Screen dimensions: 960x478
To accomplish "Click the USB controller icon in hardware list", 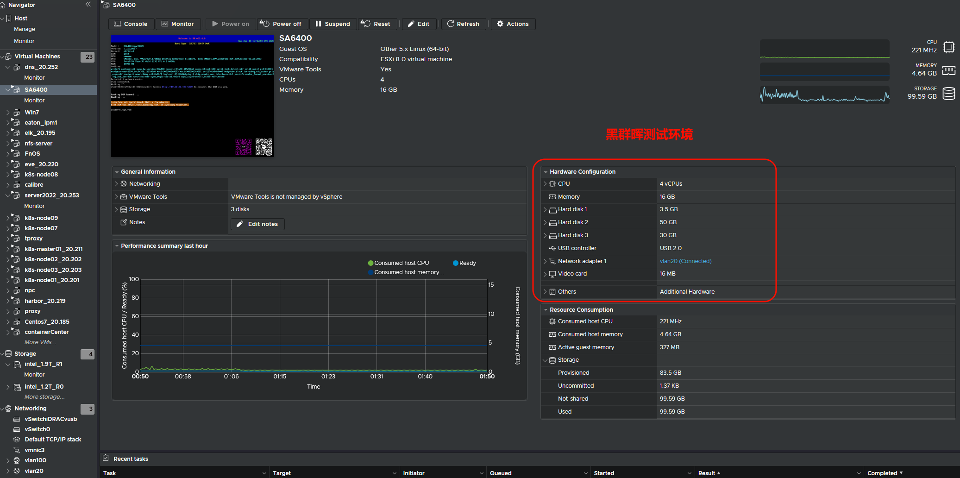I will point(552,248).
